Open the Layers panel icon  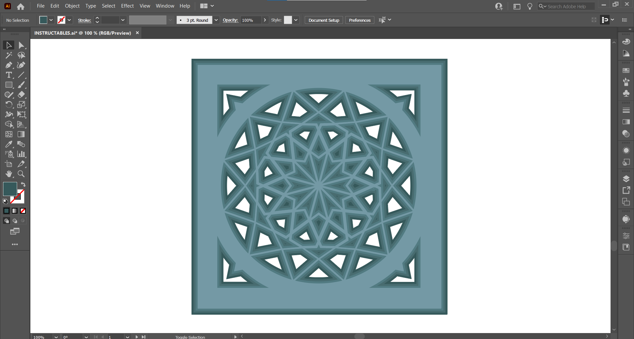[626, 179]
